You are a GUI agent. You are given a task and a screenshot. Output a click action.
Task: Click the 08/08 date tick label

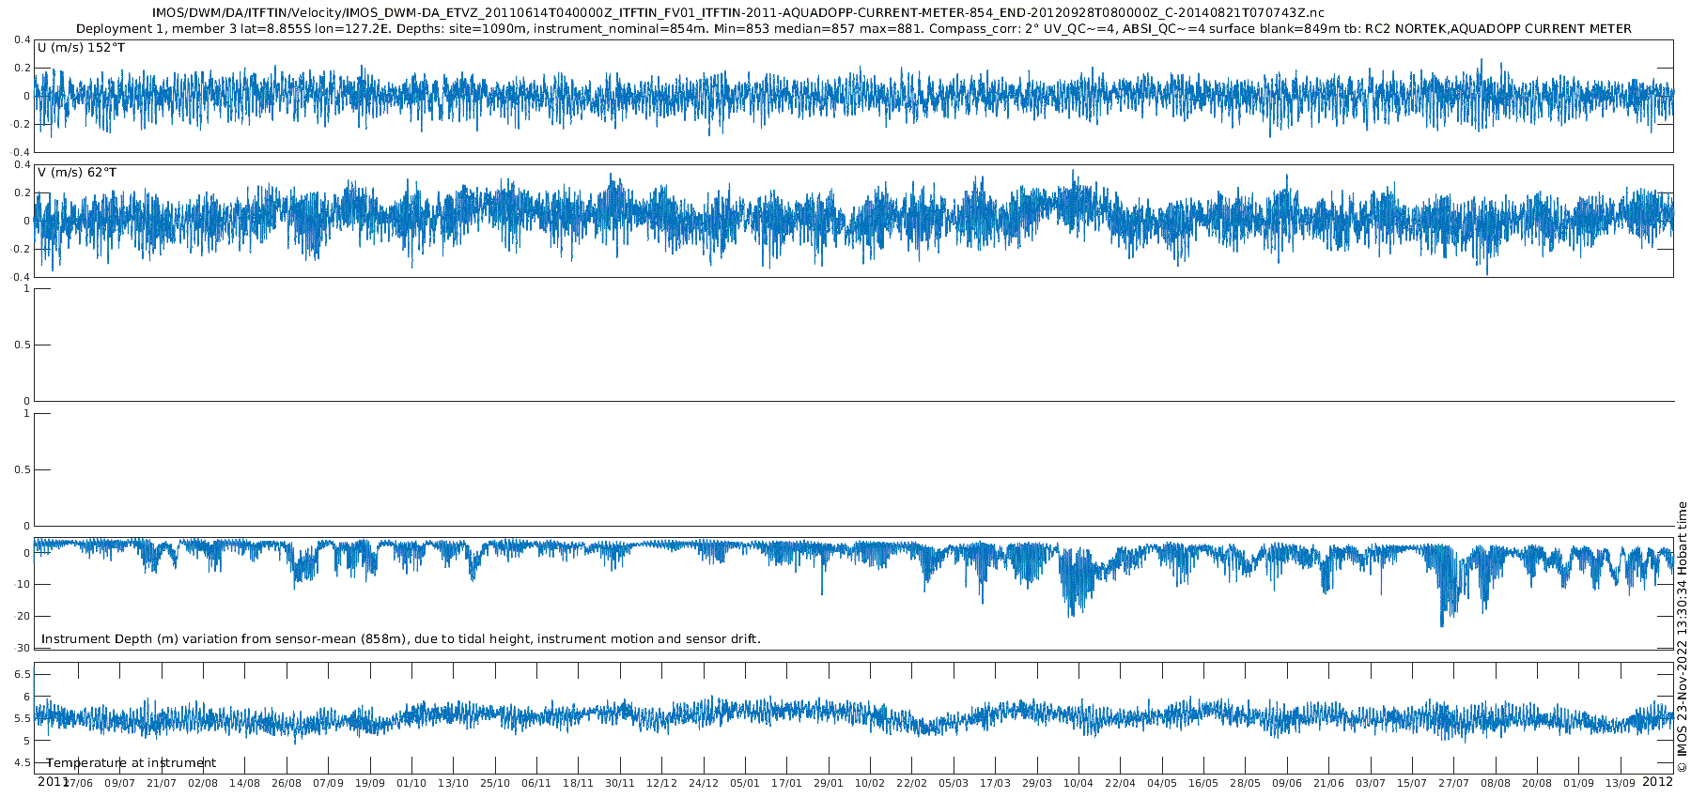1496,783
